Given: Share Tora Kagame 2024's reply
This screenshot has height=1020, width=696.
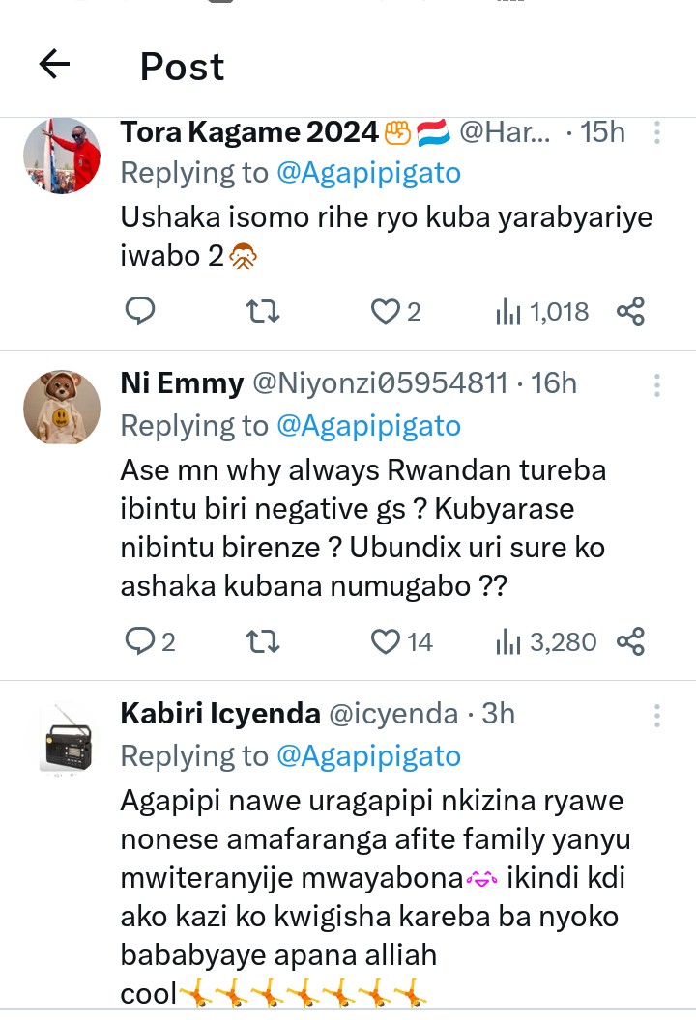Looking at the screenshot, I should 630,311.
